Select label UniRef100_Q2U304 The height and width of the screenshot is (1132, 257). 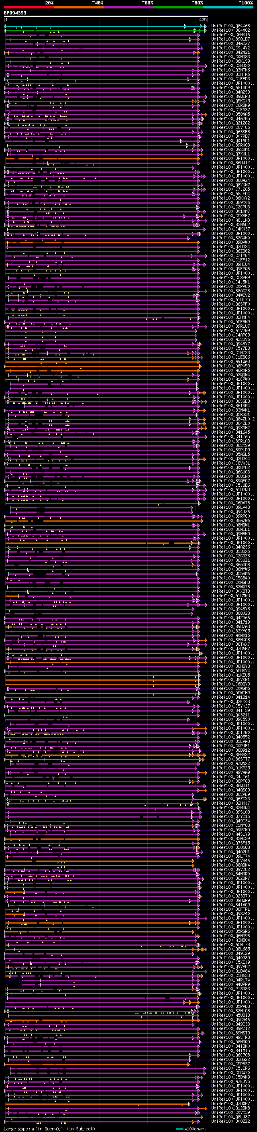tap(230, 458)
